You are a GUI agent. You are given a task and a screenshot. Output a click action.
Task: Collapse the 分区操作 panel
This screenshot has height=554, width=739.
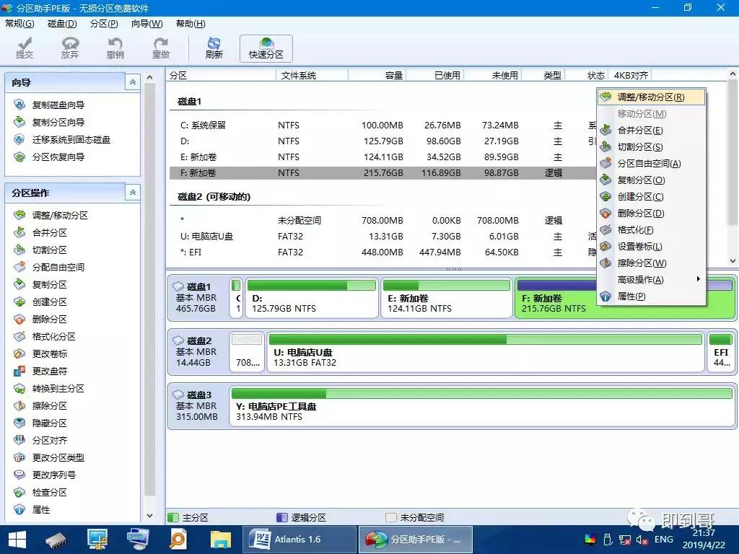pyautogui.click(x=132, y=193)
